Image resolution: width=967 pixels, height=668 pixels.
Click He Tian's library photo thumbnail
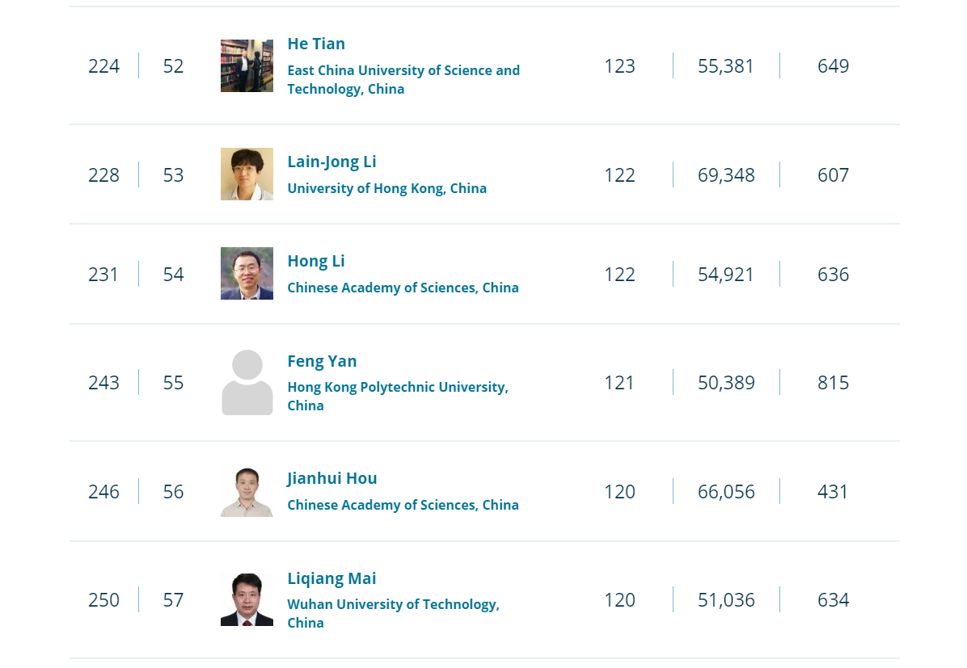(x=247, y=66)
